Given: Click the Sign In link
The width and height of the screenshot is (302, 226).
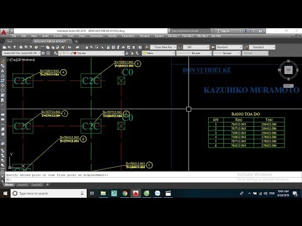Looking at the screenshot, I should (x=225, y=31).
